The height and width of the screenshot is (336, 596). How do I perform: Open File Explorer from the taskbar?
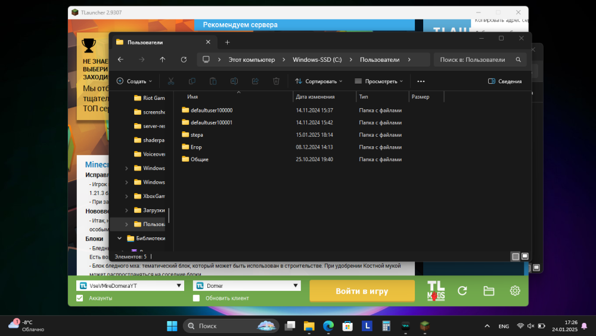click(x=309, y=326)
